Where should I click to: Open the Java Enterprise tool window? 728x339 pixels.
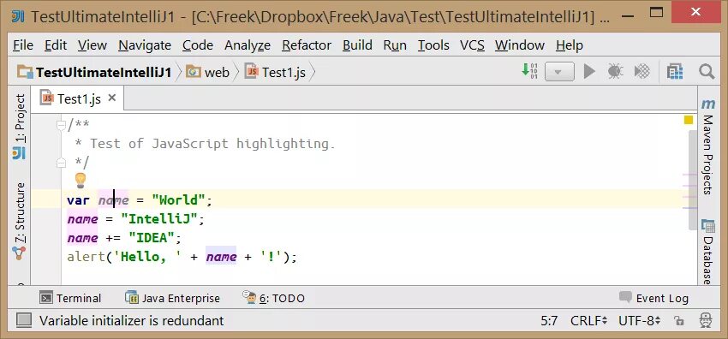pos(172,298)
